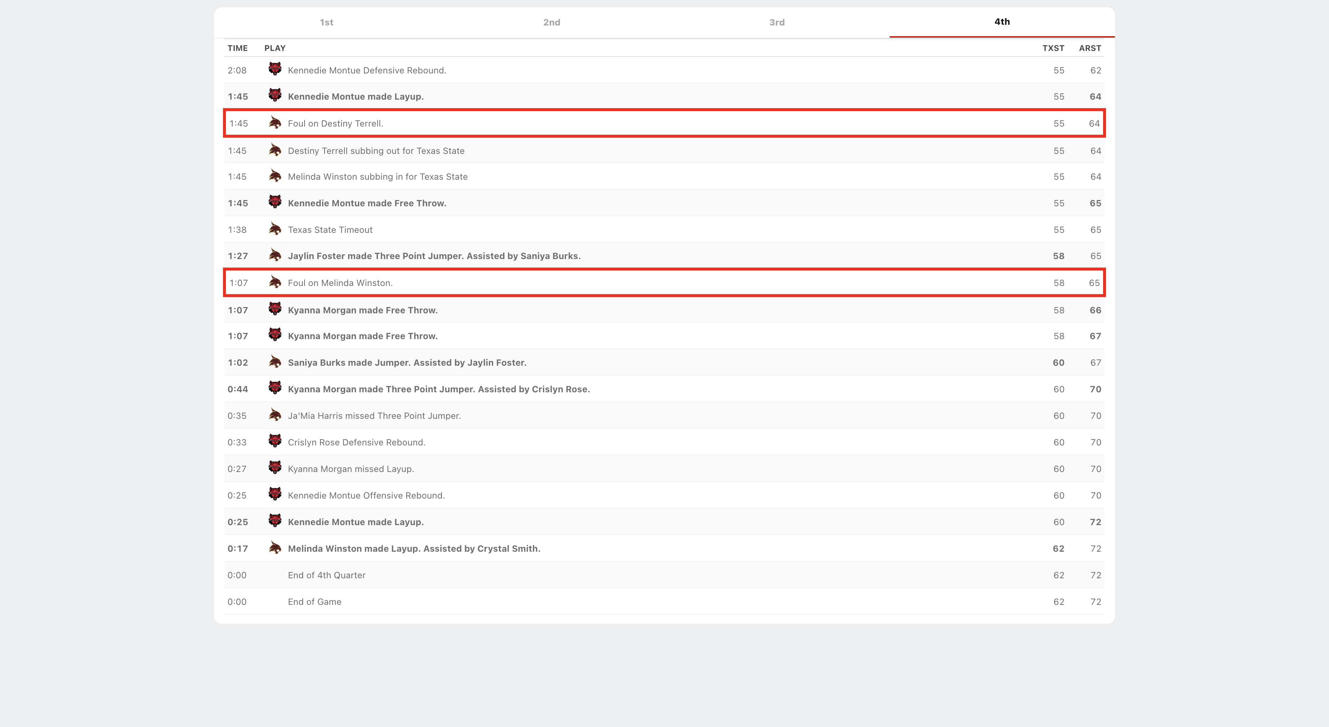
Task: Click the End of Game row text
Action: click(314, 602)
